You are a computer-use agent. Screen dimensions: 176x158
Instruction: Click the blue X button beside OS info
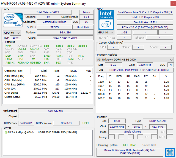coord(170,153)
